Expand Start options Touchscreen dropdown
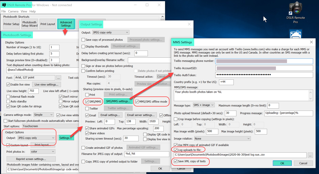This screenshot has height=174, width=319. [51, 126]
